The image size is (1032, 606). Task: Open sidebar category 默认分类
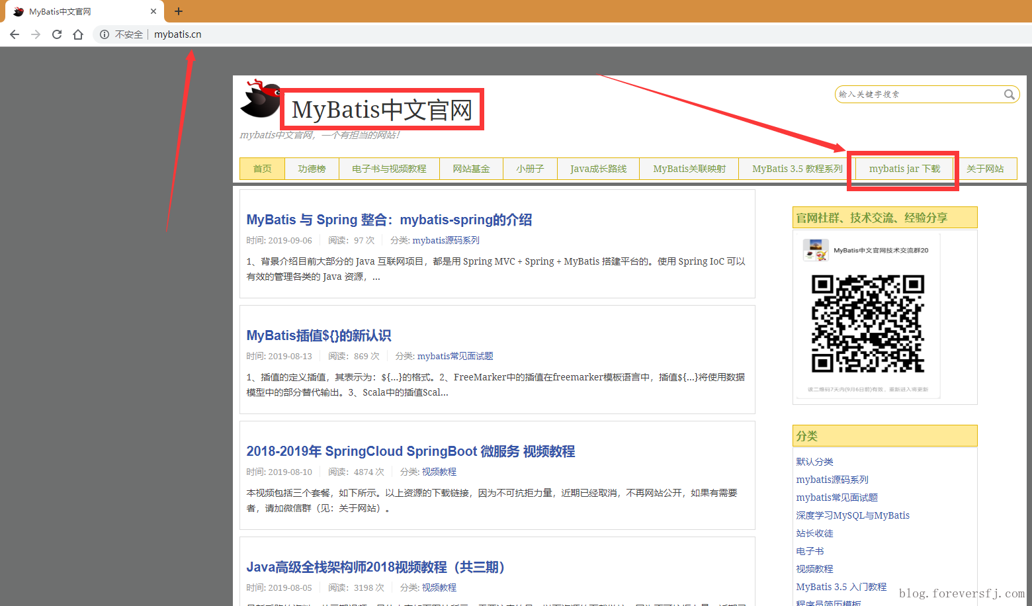814,462
